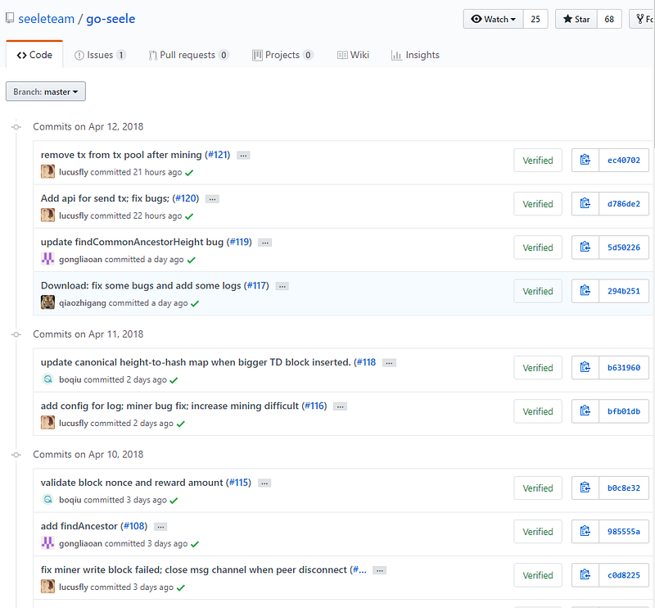Image resolution: width=655 pixels, height=608 pixels.
Task: Open the Insights tab
Action: (x=415, y=55)
